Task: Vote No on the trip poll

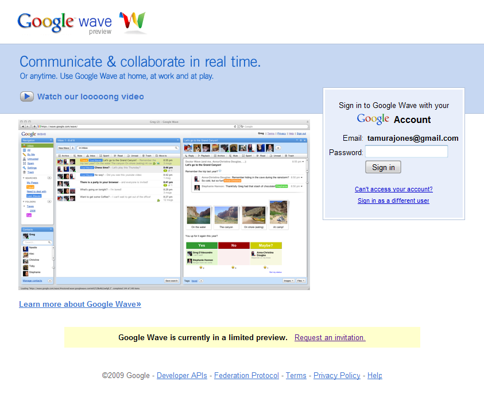Action: point(234,245)
